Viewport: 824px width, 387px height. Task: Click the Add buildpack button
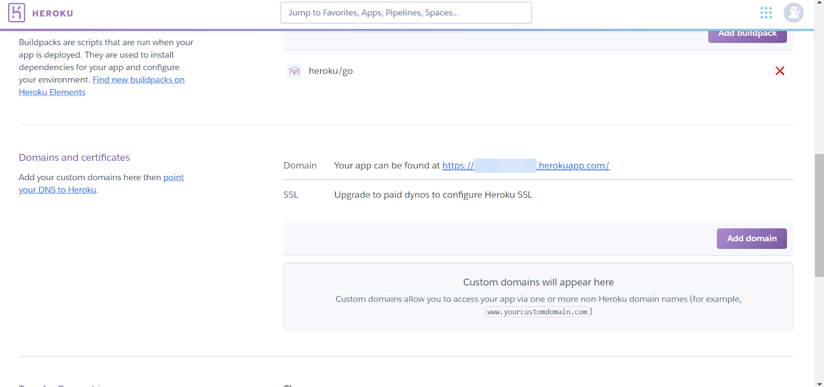coord(747,35)
